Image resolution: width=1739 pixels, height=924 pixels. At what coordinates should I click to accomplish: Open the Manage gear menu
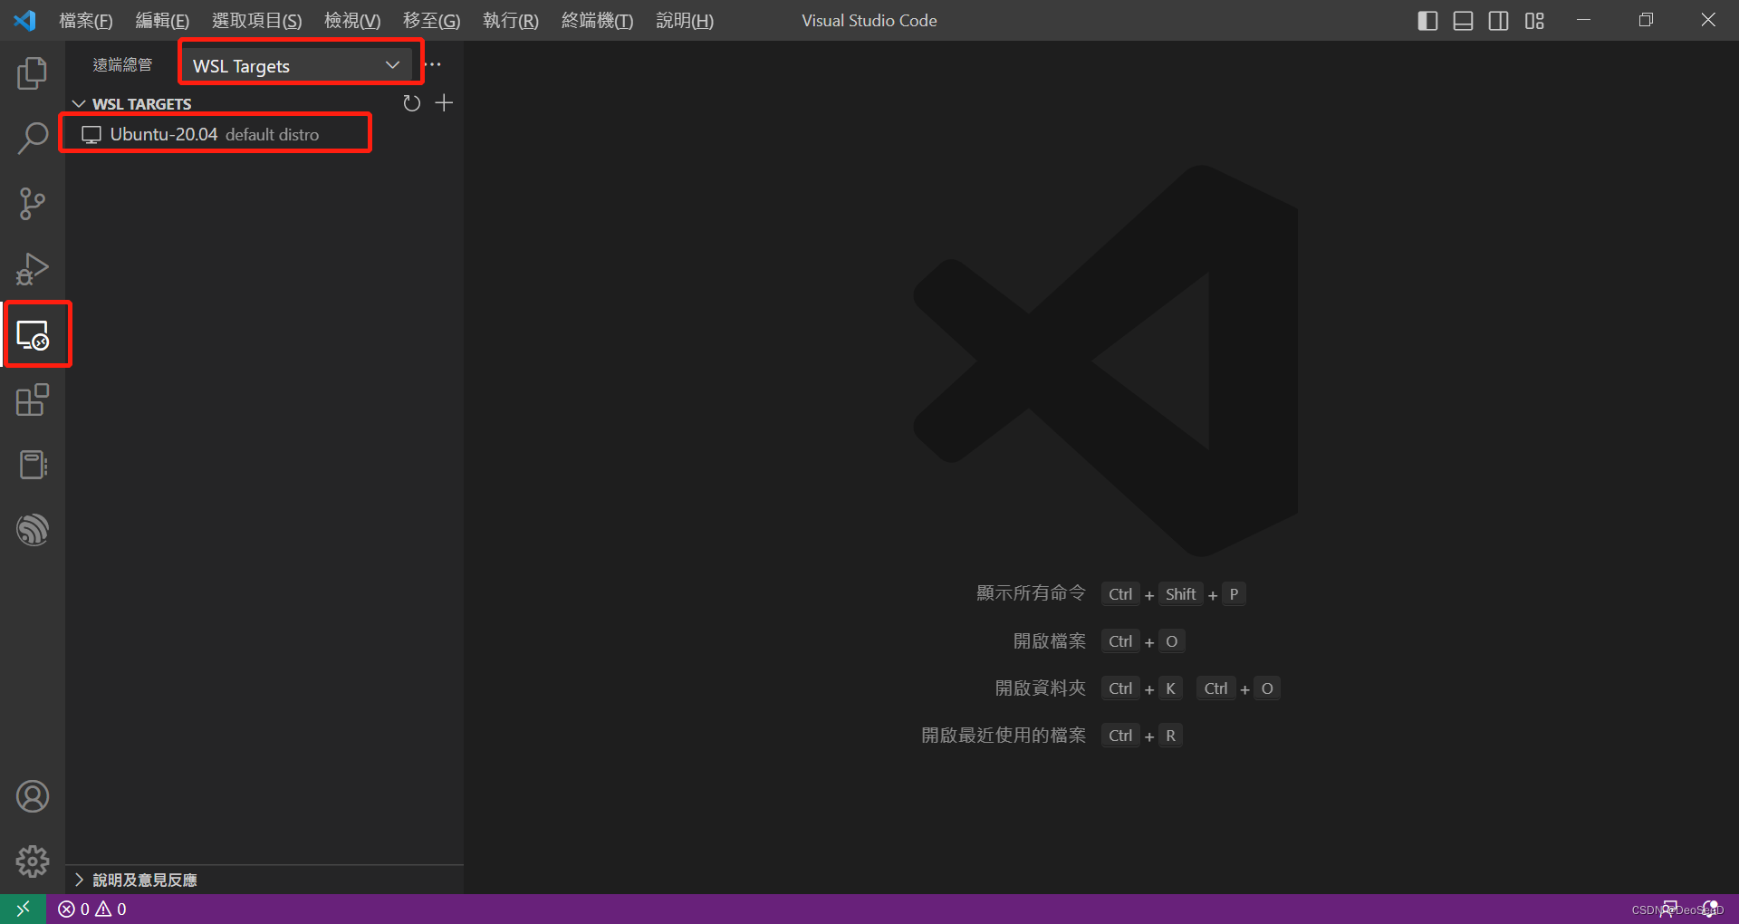click(33, 861)
